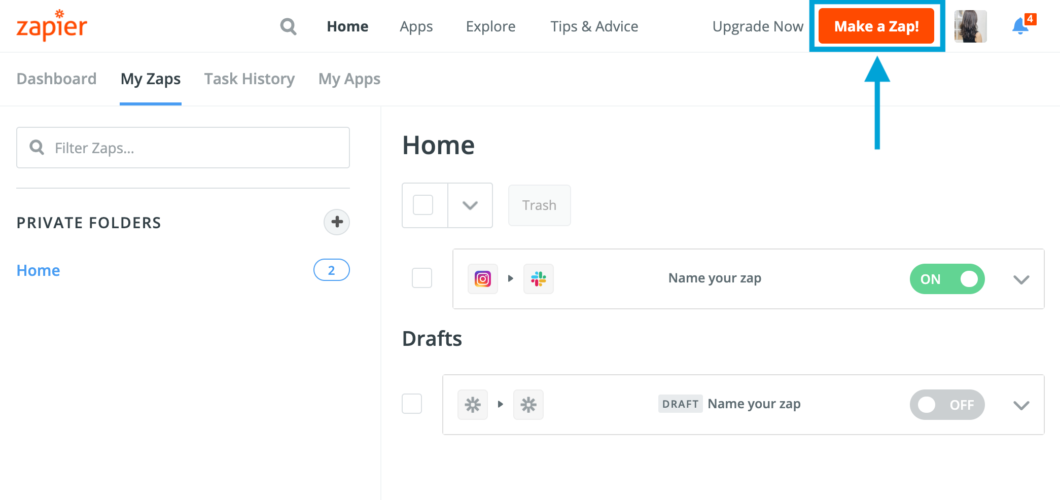The width and height of the screenshot is (1060, 500).
Task: Add a new private folder
Action: click(x=337, y=222)
